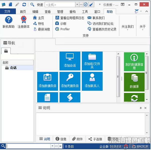The image size is (151, 150).
Task: Switch to the 子连接 bottom tab
Action: pyautogui.click(x=95, y=139)
